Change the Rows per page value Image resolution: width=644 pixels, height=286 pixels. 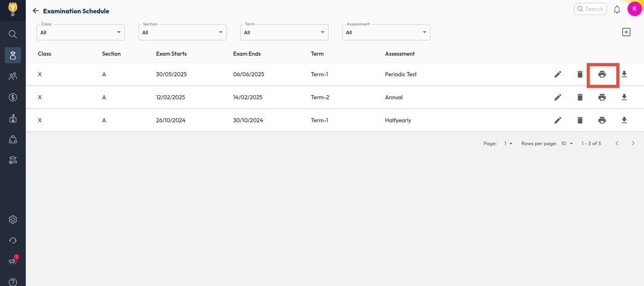(567, 144)
